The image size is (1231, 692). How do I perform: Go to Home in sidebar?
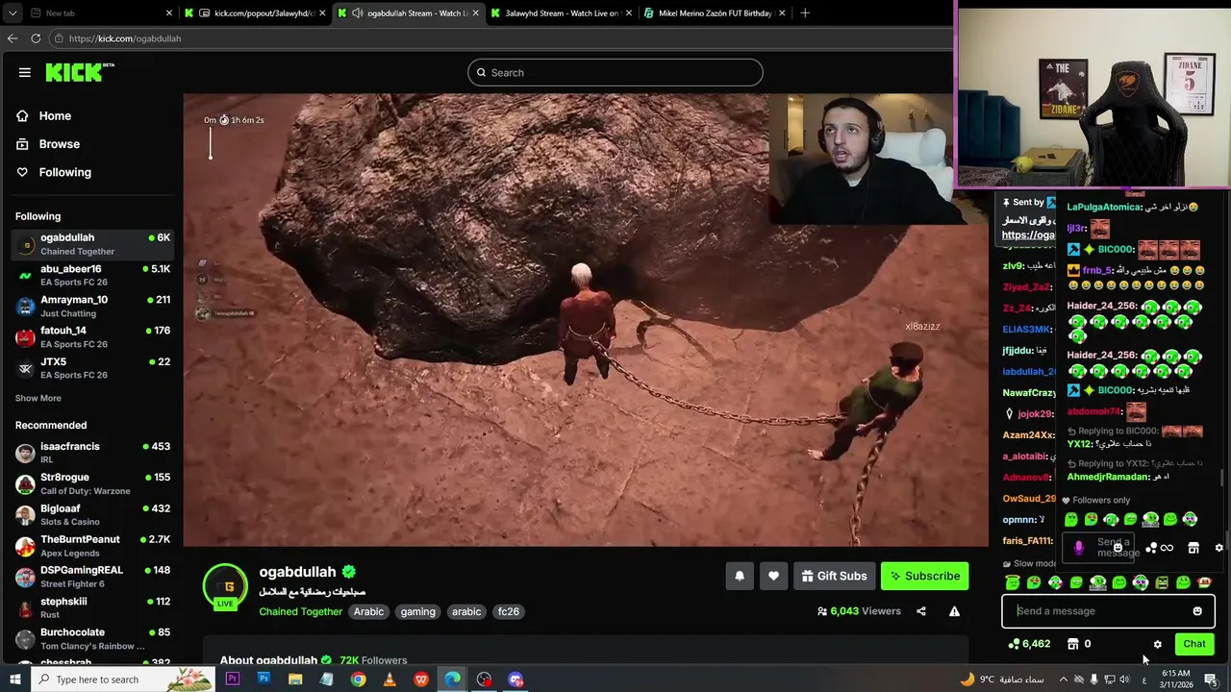pyautogui.click(x=55, y=115)
